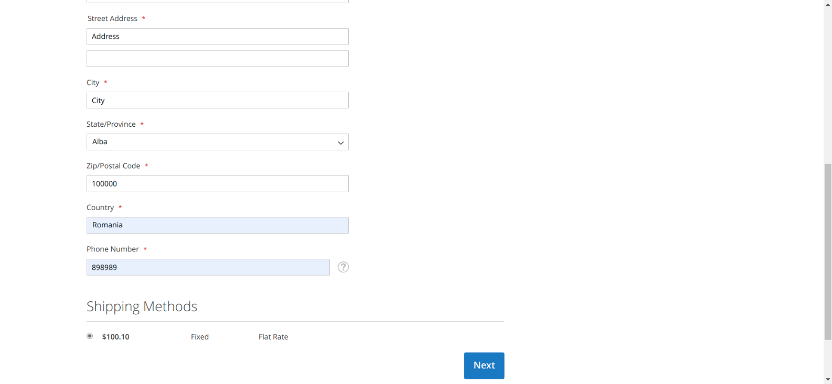Screen dimensions: 832x384
Task: Click the help question mark beside Phone Number
Action: tap(343, 267)
